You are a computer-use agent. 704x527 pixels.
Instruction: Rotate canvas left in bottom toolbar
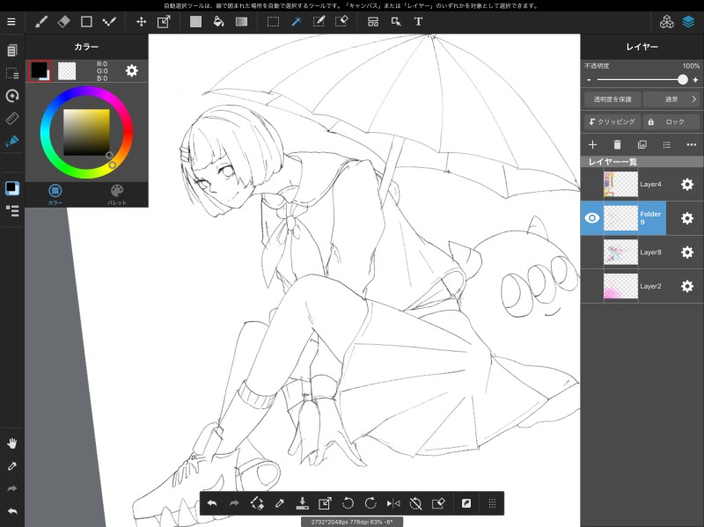click(x=348, y=503)
